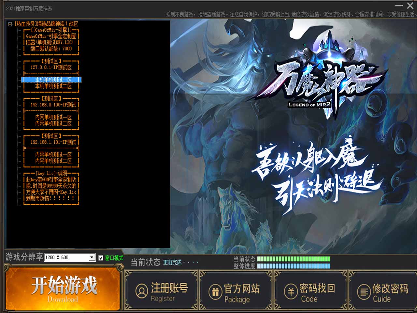Click the 当前状态 green progress bar
Image resolution: width=417 pixels, height=313 pixels.
[294, 259]
